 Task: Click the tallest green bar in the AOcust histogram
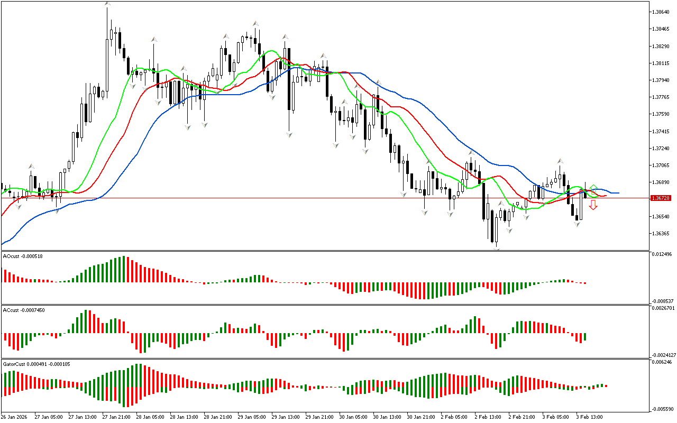pyautogui.click(x=123, y=269)
